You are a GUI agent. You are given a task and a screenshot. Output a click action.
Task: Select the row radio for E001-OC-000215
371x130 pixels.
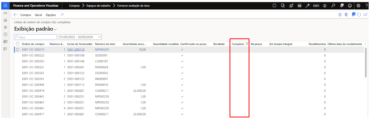[17, 50]
